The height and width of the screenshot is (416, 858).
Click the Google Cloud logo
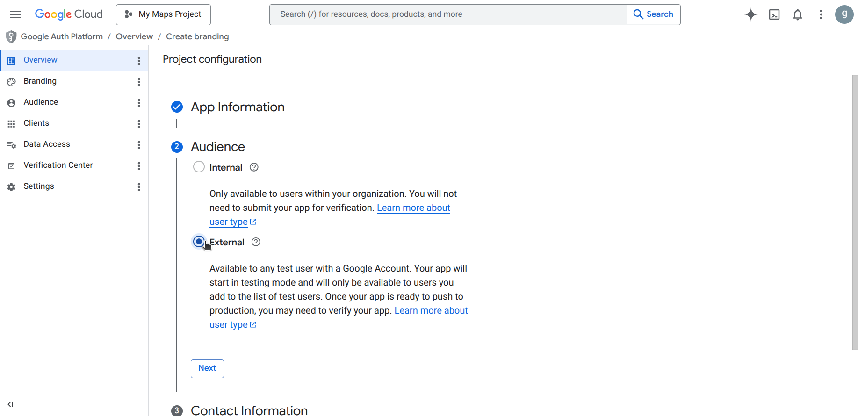pos(69,14)
